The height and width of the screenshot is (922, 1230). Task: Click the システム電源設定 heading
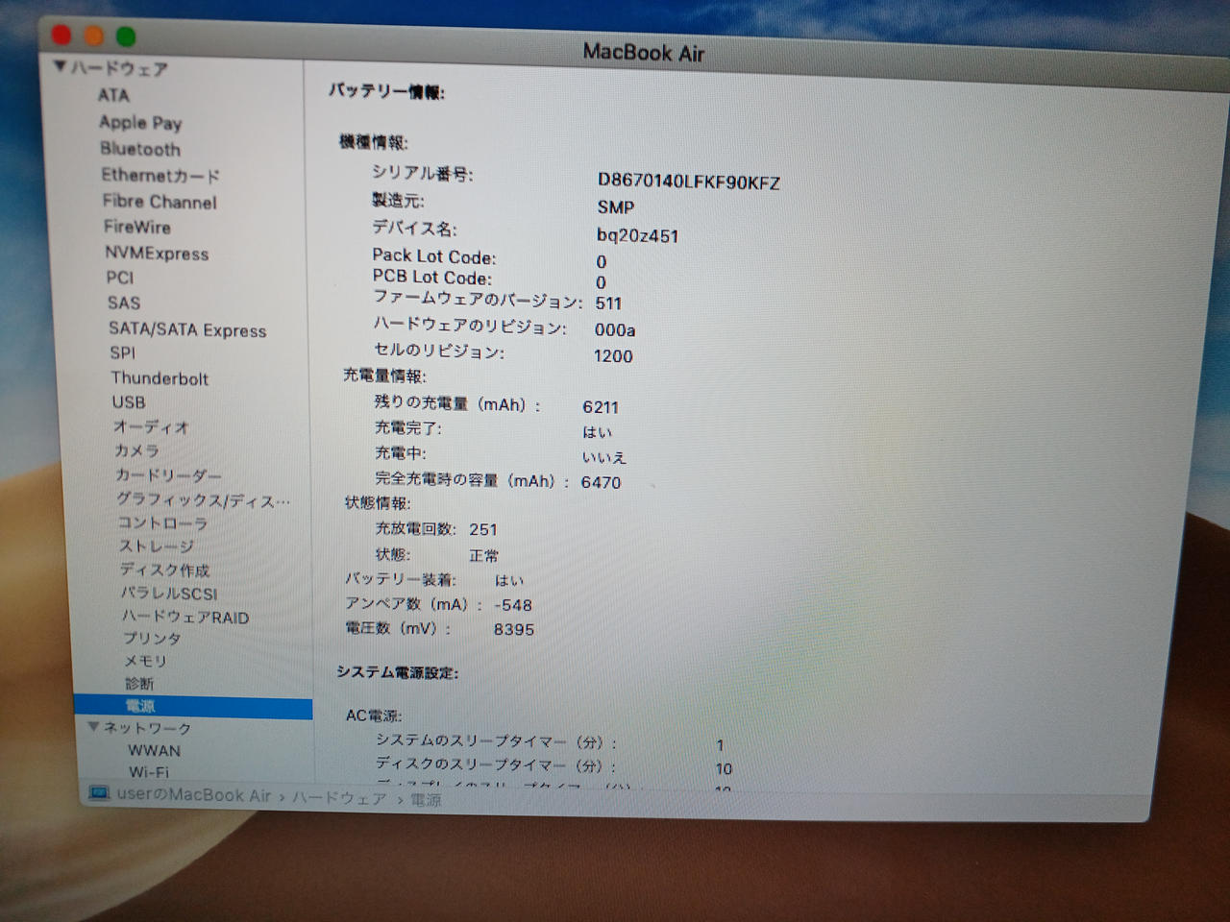click(x=398, y=672)
